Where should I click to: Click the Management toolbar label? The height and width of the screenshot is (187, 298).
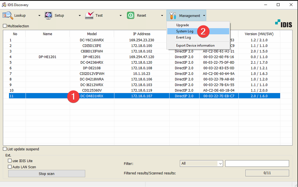(x=190, y=16)
